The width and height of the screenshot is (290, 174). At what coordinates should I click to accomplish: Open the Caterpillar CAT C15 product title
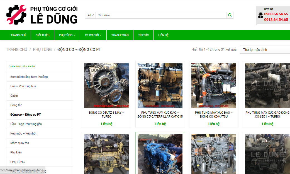click(x=160, y=114)
